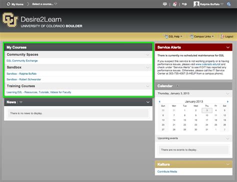The width and height of the screenshot is (237, 182).
Task: Select January 10 in the calendar
Action: click(x=207, y=115)
